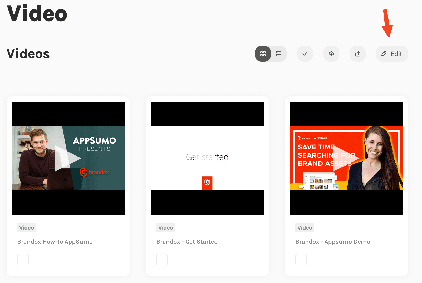The width and height of the screenshot is (422, 283).
Task: Play the Brandox How-To AppSumo video
Action: (68, 158)
